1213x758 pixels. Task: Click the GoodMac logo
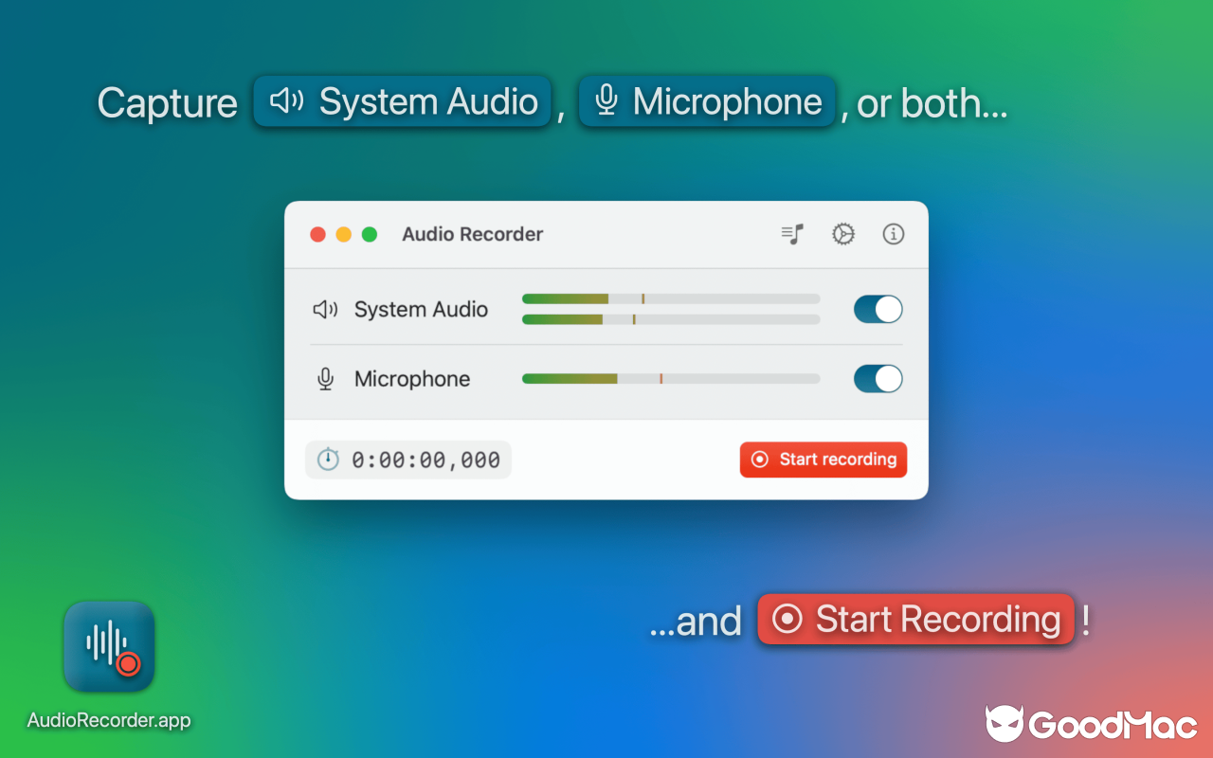[x=1092, y=725]
